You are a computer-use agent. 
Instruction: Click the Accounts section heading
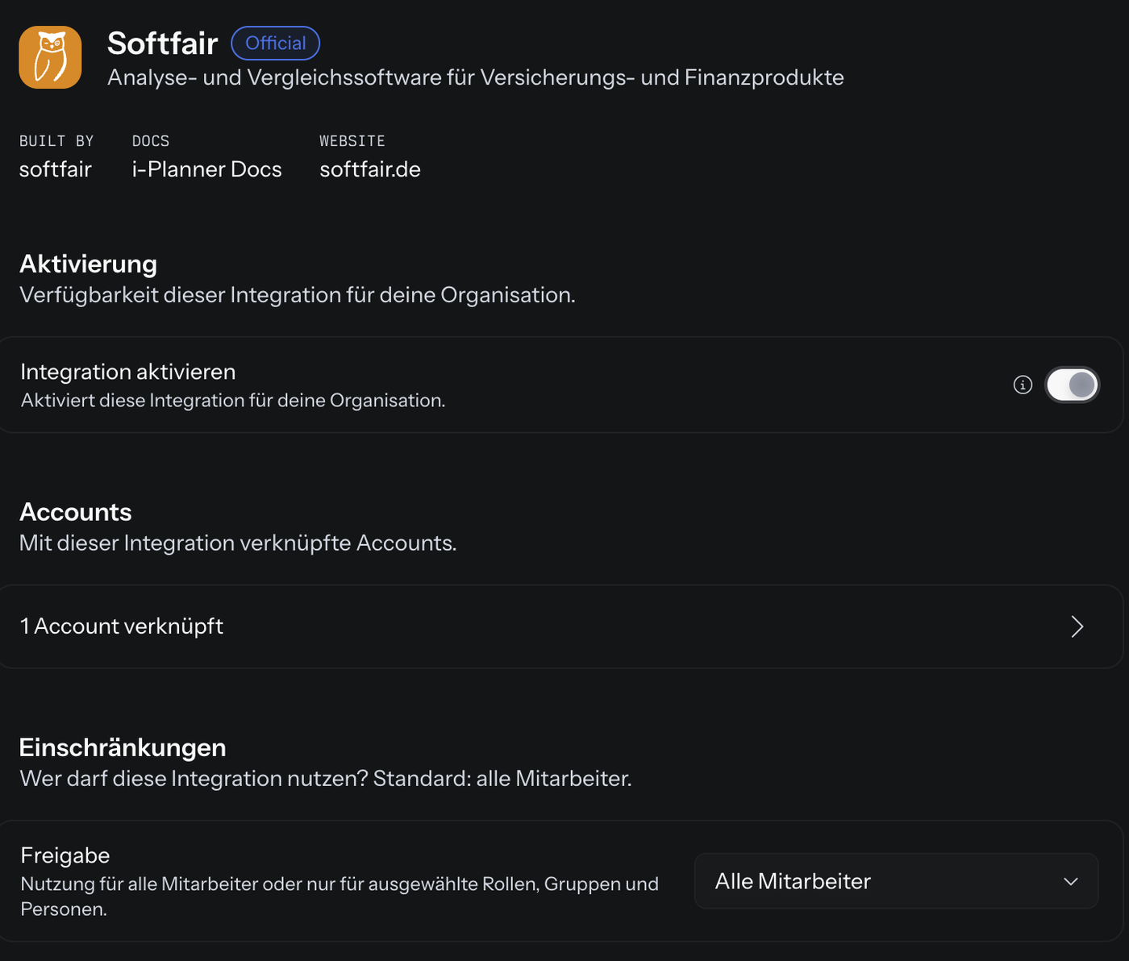click(x=76, y=512)
